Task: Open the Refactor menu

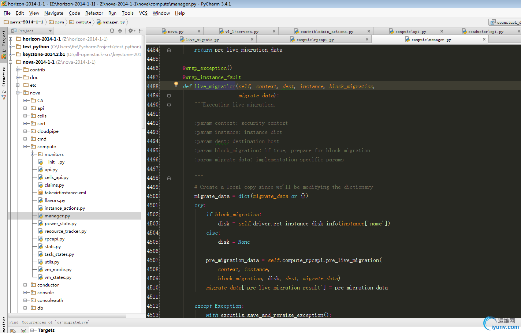Action: (94, 13)
